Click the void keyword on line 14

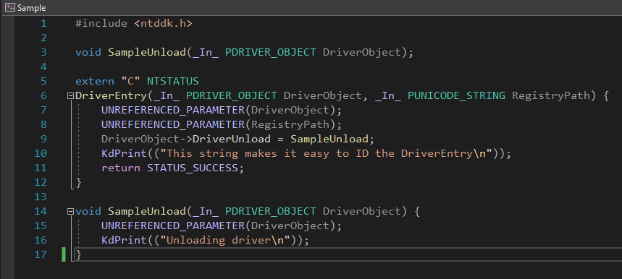coord(88,211)
